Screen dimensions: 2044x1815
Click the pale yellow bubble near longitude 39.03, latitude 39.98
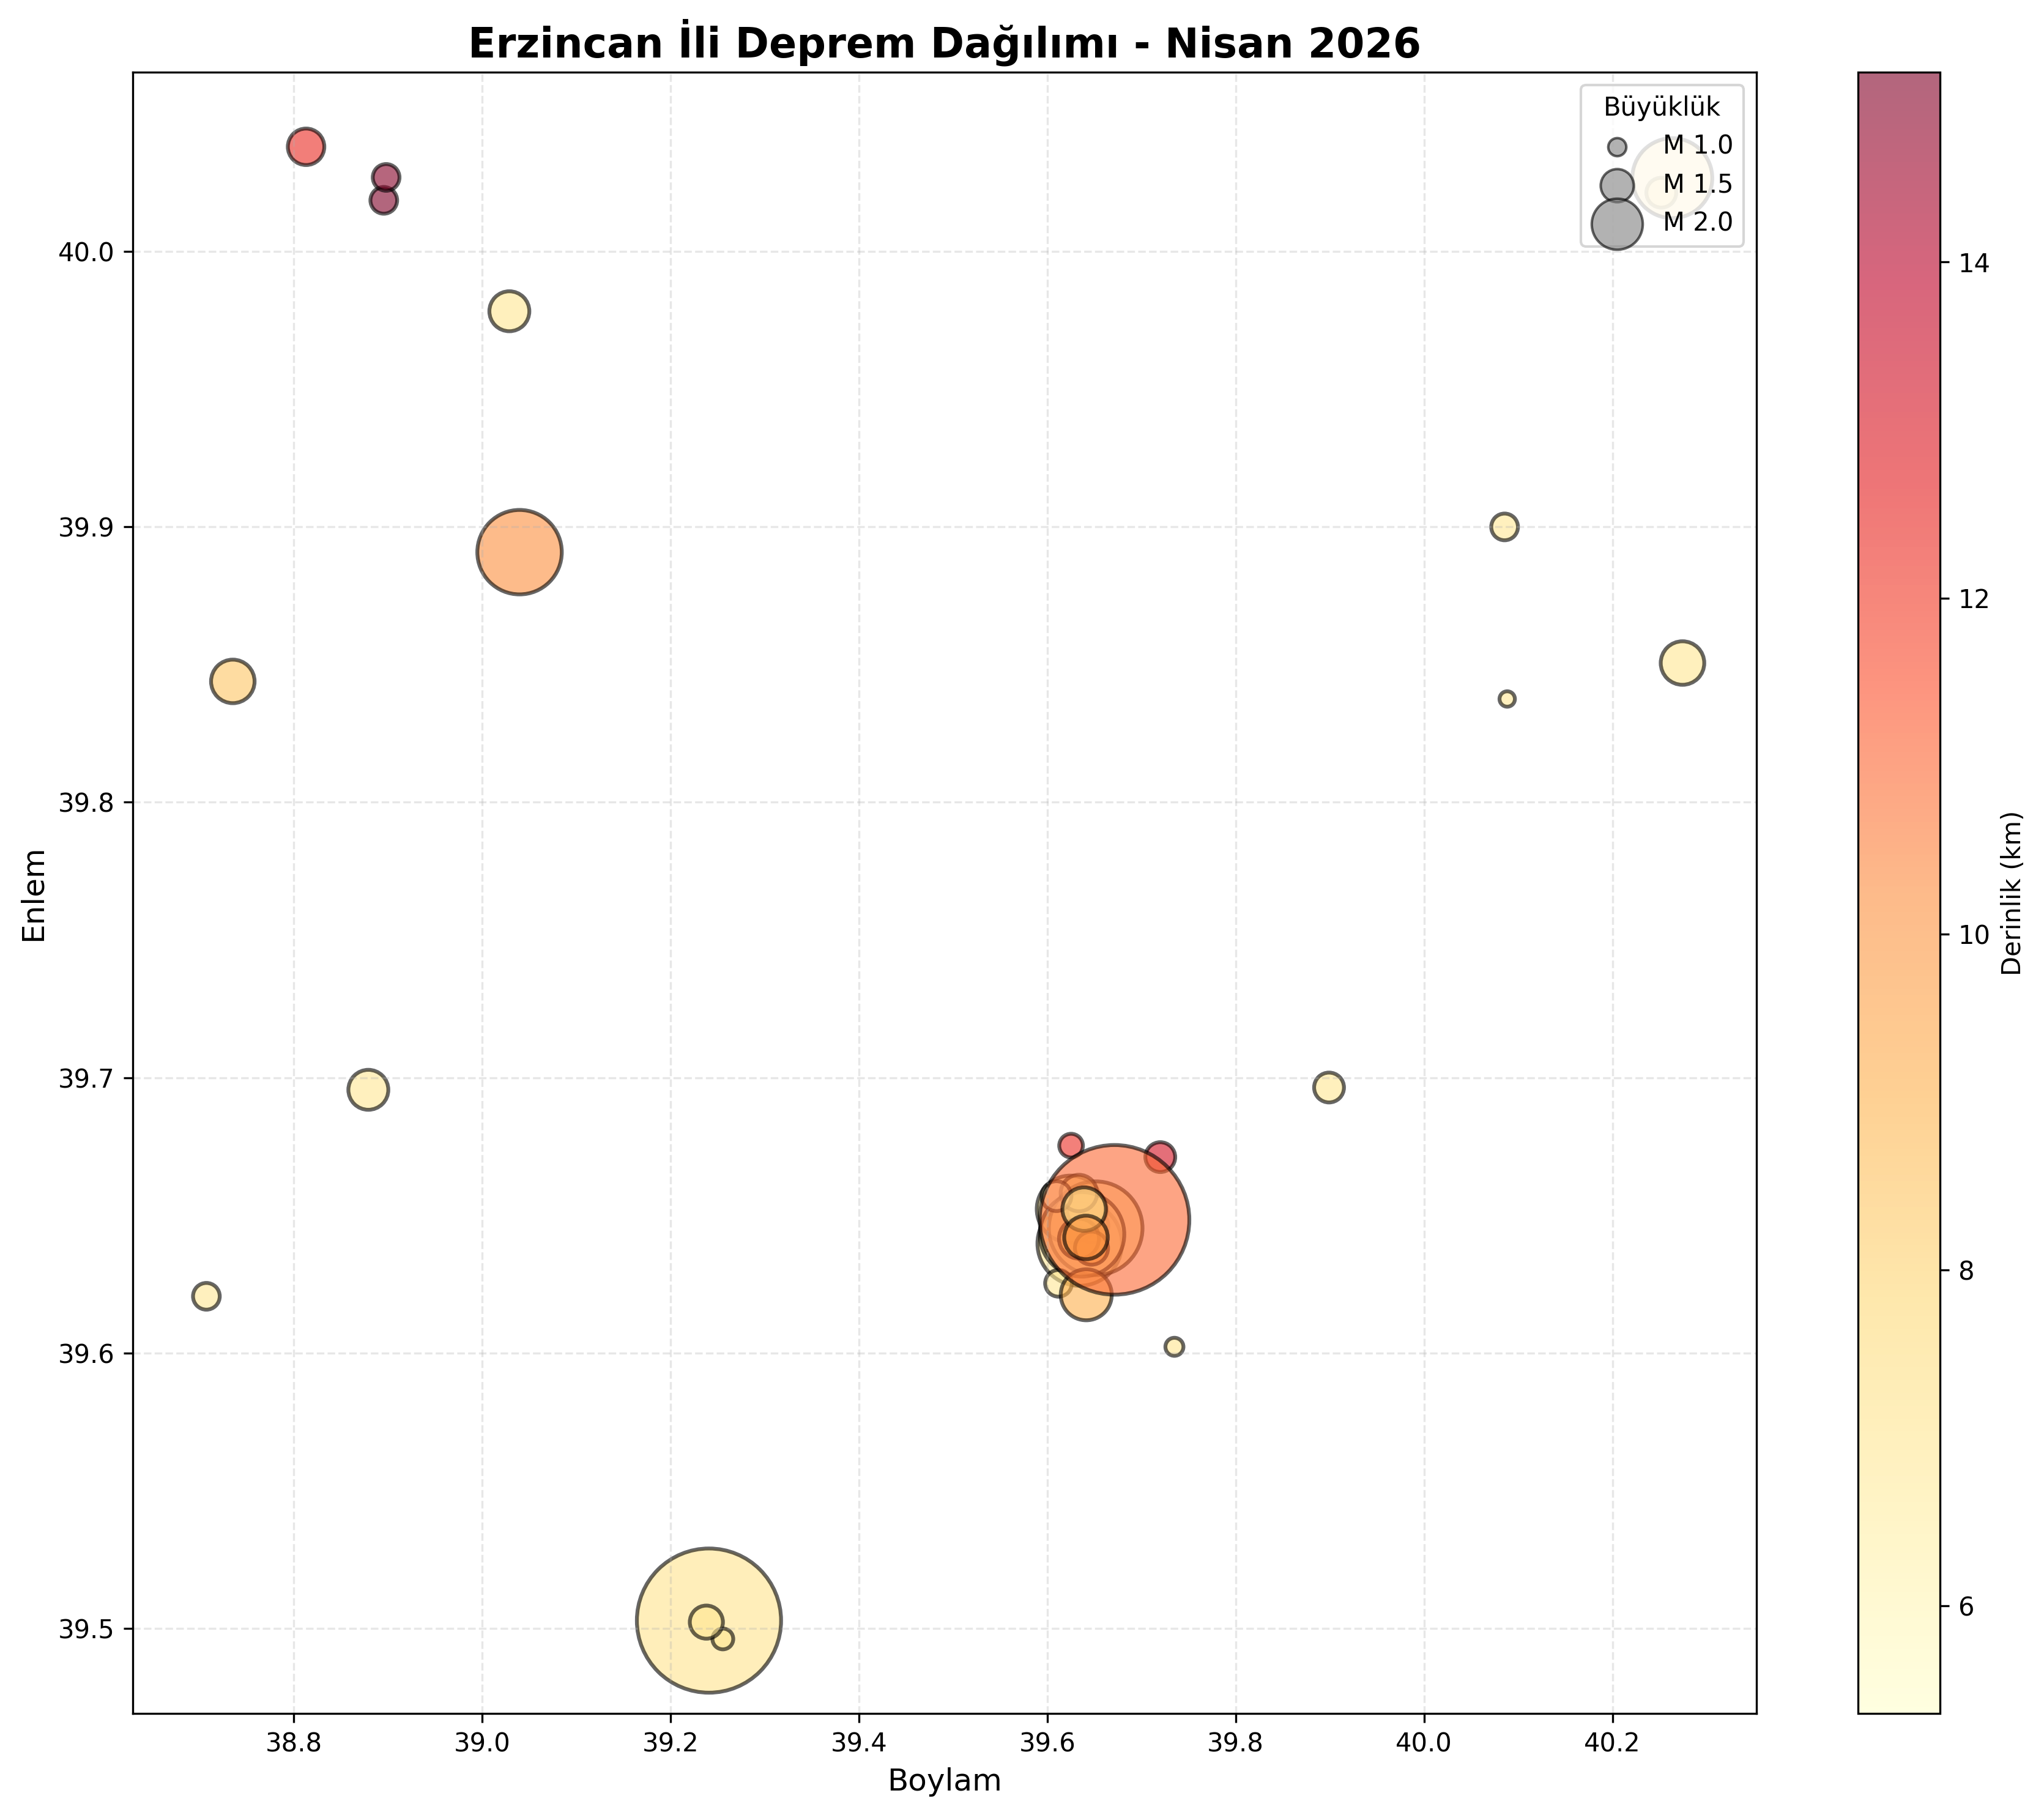509,311
